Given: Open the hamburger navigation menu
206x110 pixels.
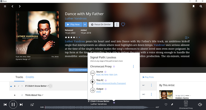Looking at the screenshot, I should pyautogui.click(x=5, y=6).
